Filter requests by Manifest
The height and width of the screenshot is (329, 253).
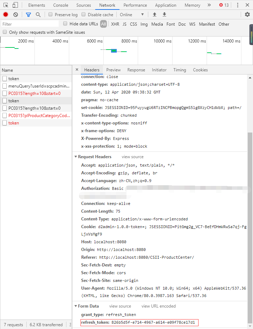click(207, 24)
